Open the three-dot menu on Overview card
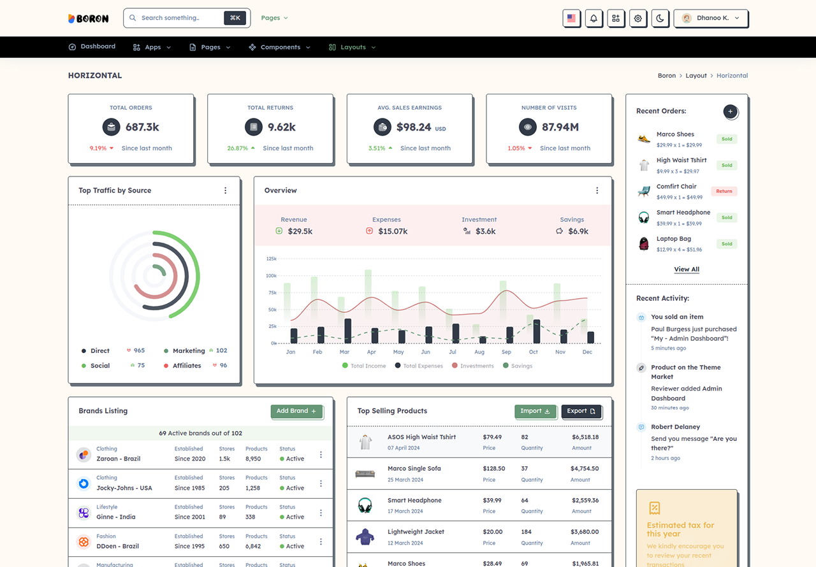The image size is (816, 567). [x=597, y=190]
